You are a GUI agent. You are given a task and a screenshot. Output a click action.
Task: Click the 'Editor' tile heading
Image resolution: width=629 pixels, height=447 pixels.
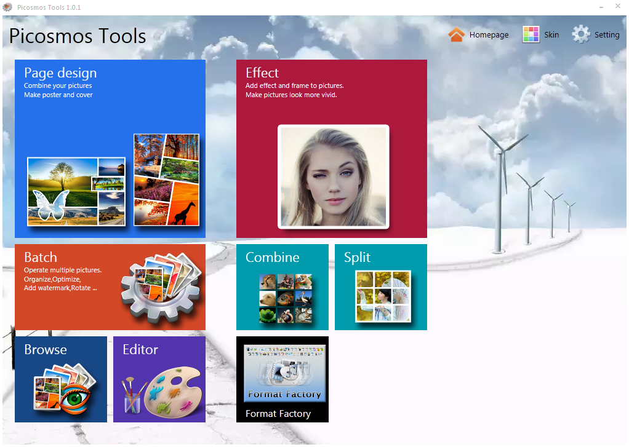[140, 350]
